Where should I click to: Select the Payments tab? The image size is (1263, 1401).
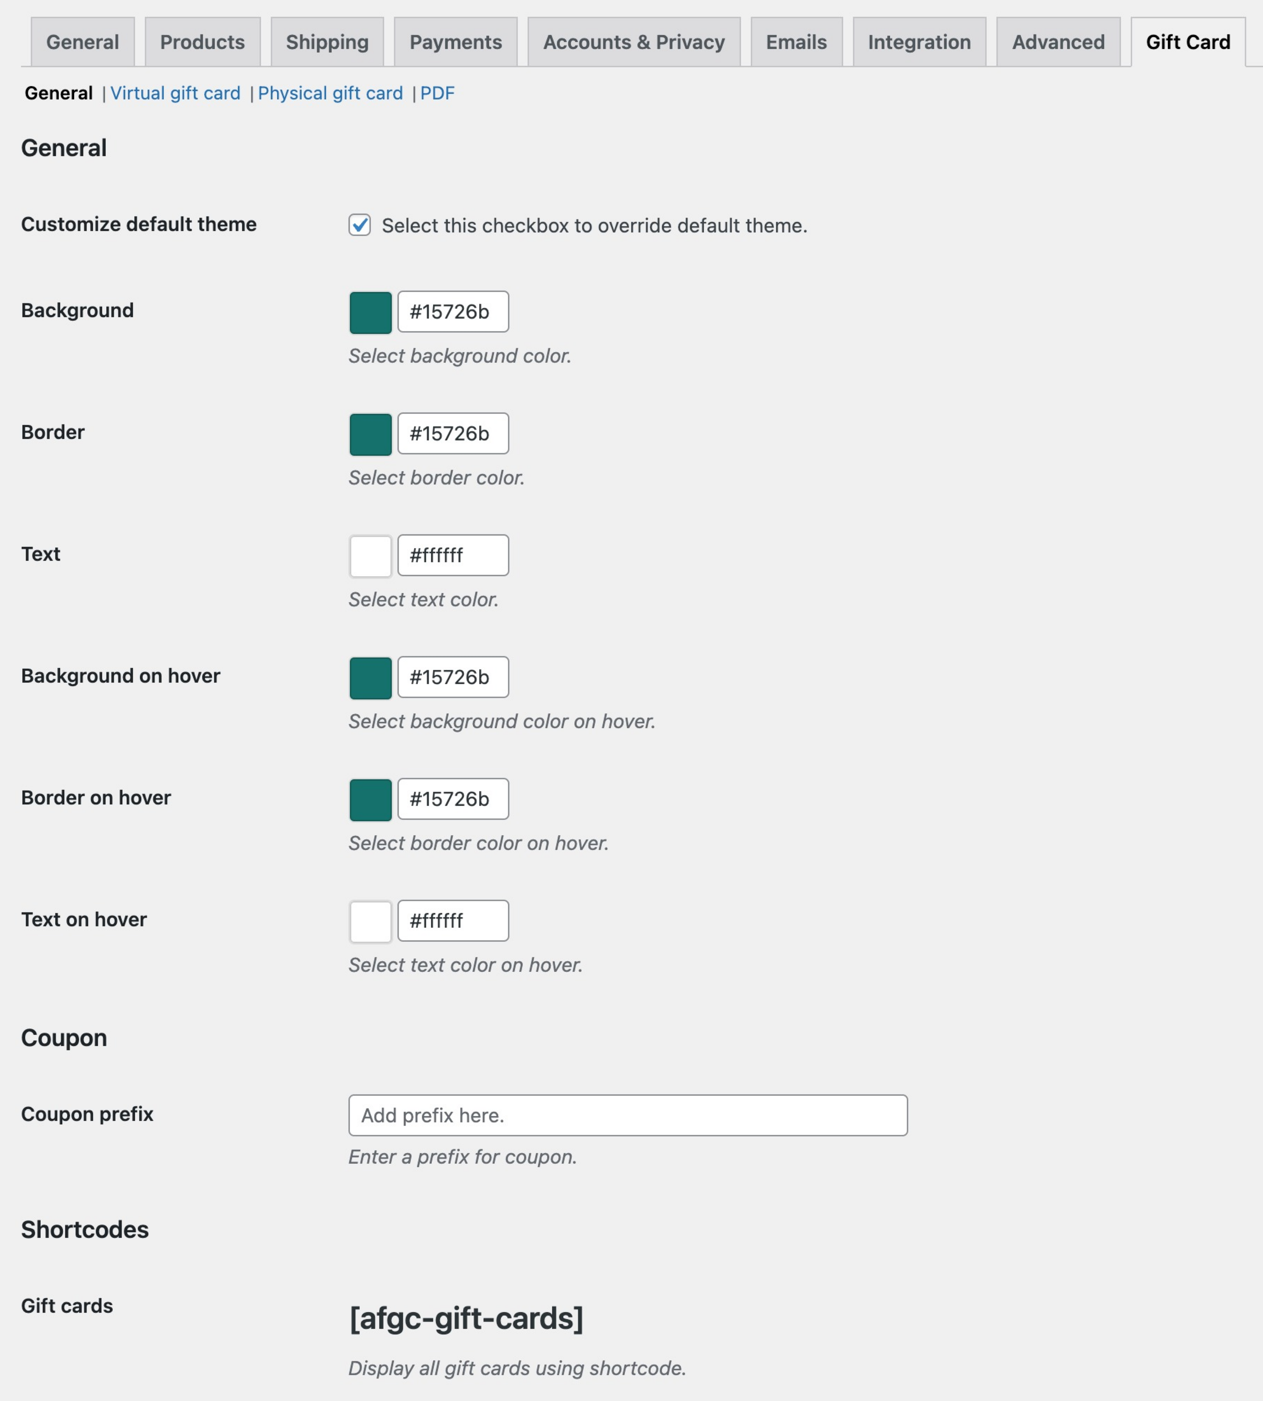click(x=455, y=42)
